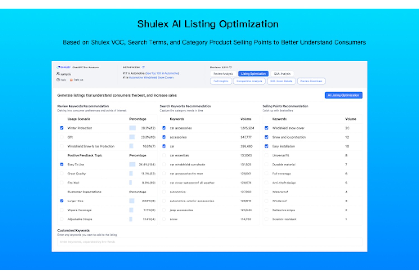Check the Scratch resistant checkbox

point(266,219)
